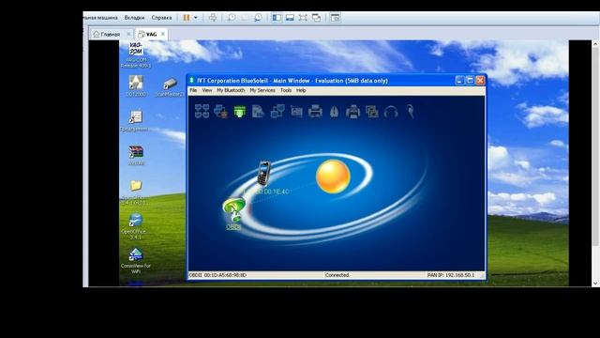The image size is (600, 338).
Task: Switch to Unity mode icon
Action: (317, 18)
